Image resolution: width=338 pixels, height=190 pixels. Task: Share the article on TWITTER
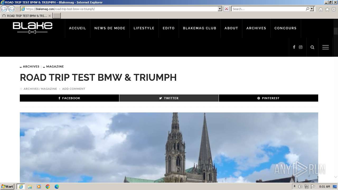[x=169, y=98]
